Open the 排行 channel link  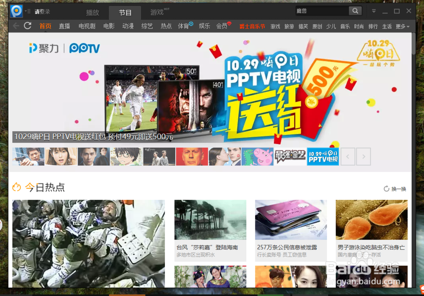click(373, 27)
